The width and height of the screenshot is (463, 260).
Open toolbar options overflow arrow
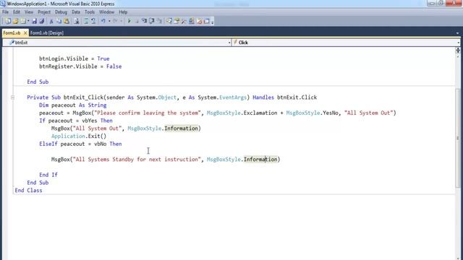click(212, 22)
